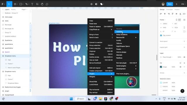Remove the Image fill with minus icon
The width and height of the screenshot is (187, 105).
(x=184, y=67)
